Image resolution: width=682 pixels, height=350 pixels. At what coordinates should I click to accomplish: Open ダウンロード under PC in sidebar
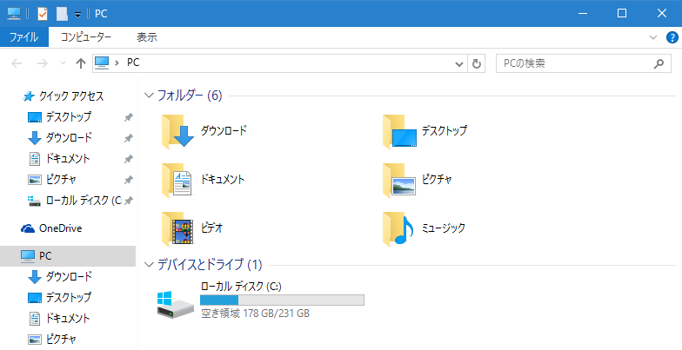[59, 276]
